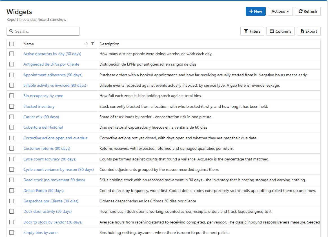Check the Defect Pareto row checkbox
The width and height of the screenshot is (328, 237).
click(x=12, y=191)
